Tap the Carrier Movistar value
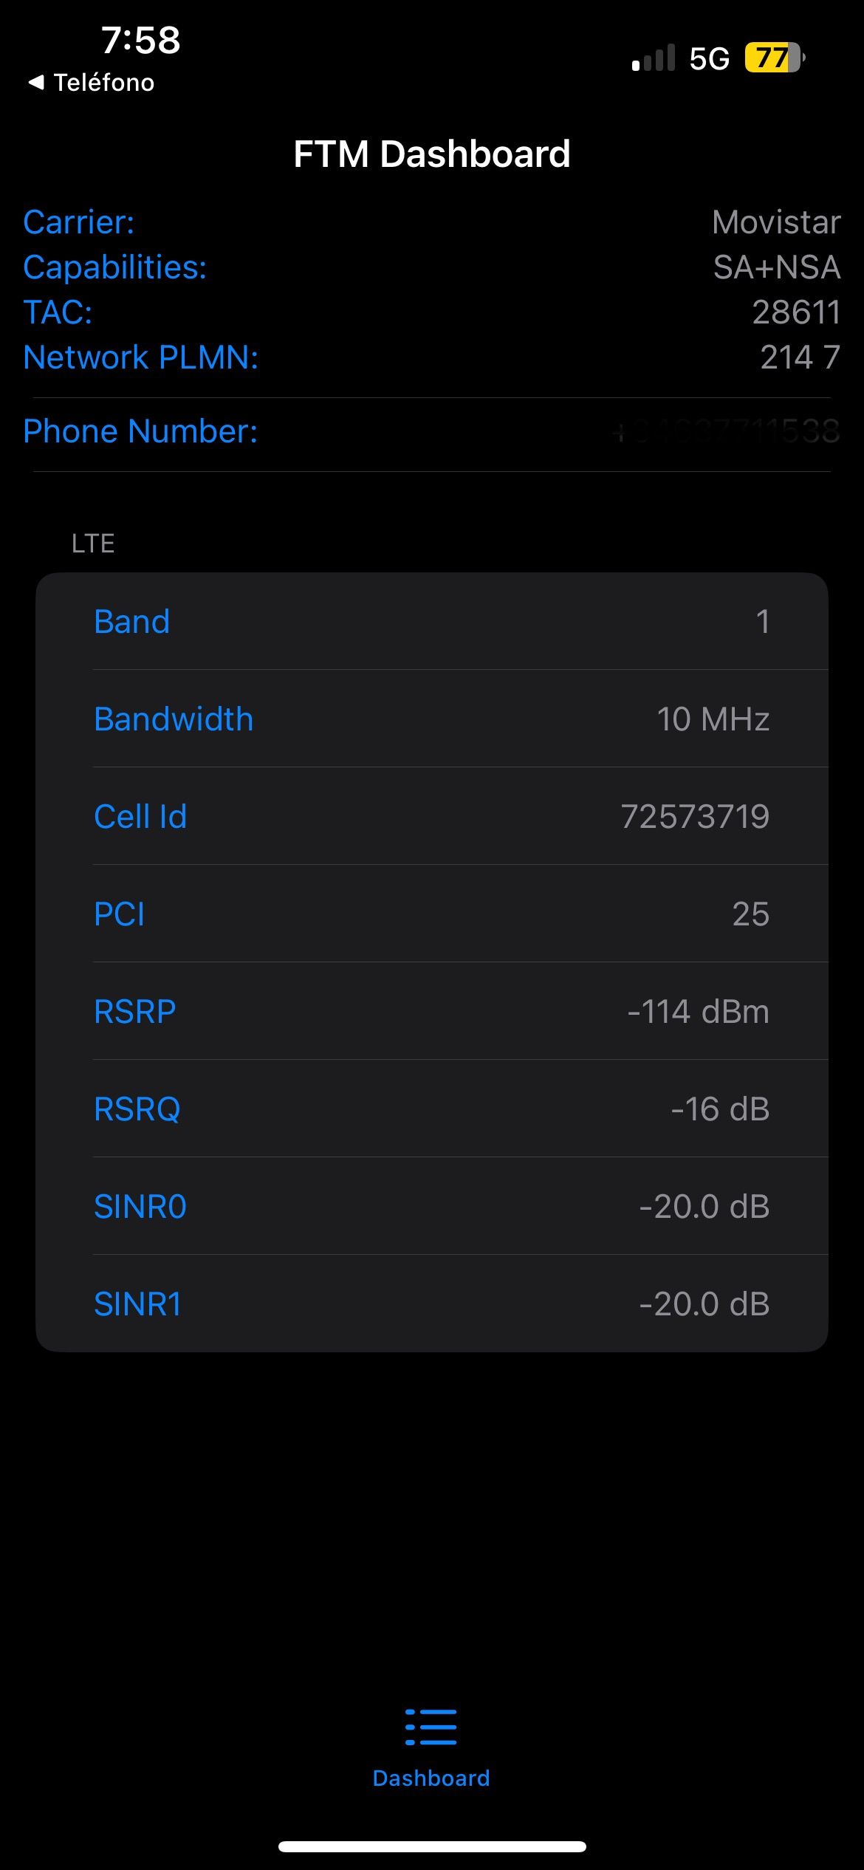This screenshot has height=1870, width=864. [775, 222]
